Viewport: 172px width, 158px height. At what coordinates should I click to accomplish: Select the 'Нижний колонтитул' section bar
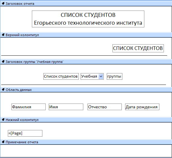coord(86,120)
